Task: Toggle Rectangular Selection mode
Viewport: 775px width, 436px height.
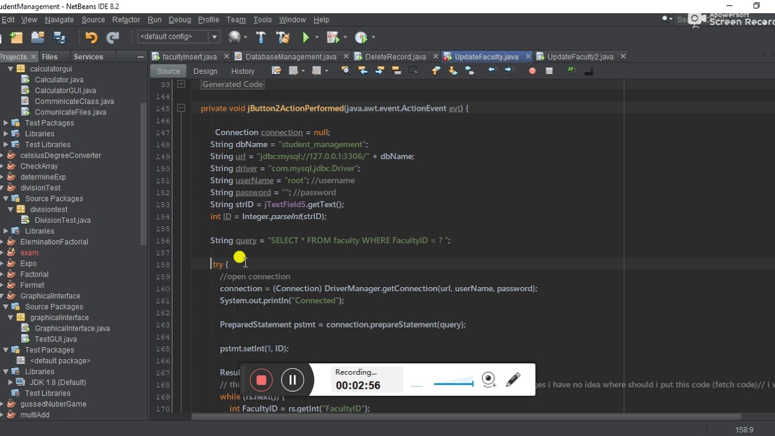Action: (x=413, y=71)
